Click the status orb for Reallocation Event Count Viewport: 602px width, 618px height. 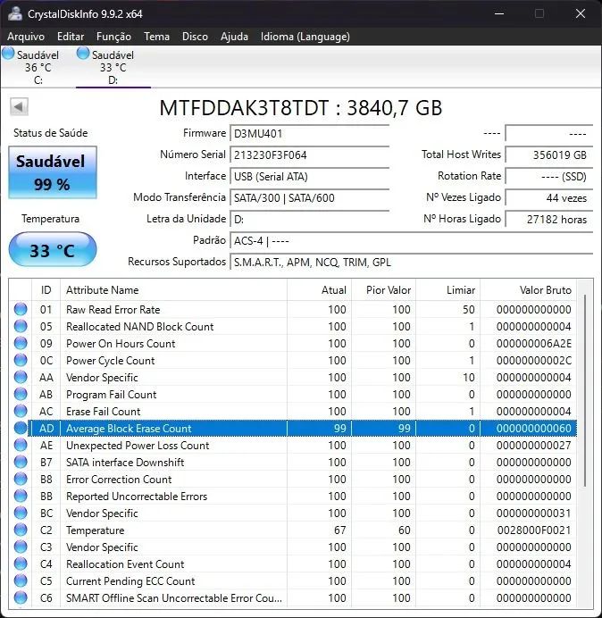tap(21, 564)
